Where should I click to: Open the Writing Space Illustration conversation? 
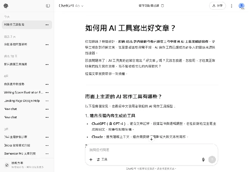(x=27, y=93)
